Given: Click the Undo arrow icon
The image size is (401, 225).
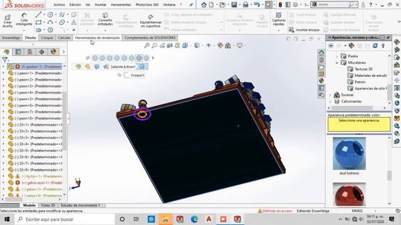Looking at the screenshot, I should (258, 4).
